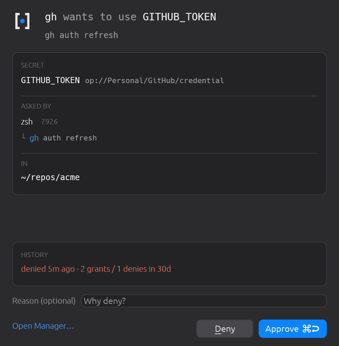Click the SECRET section label

(x=33, y=65)
